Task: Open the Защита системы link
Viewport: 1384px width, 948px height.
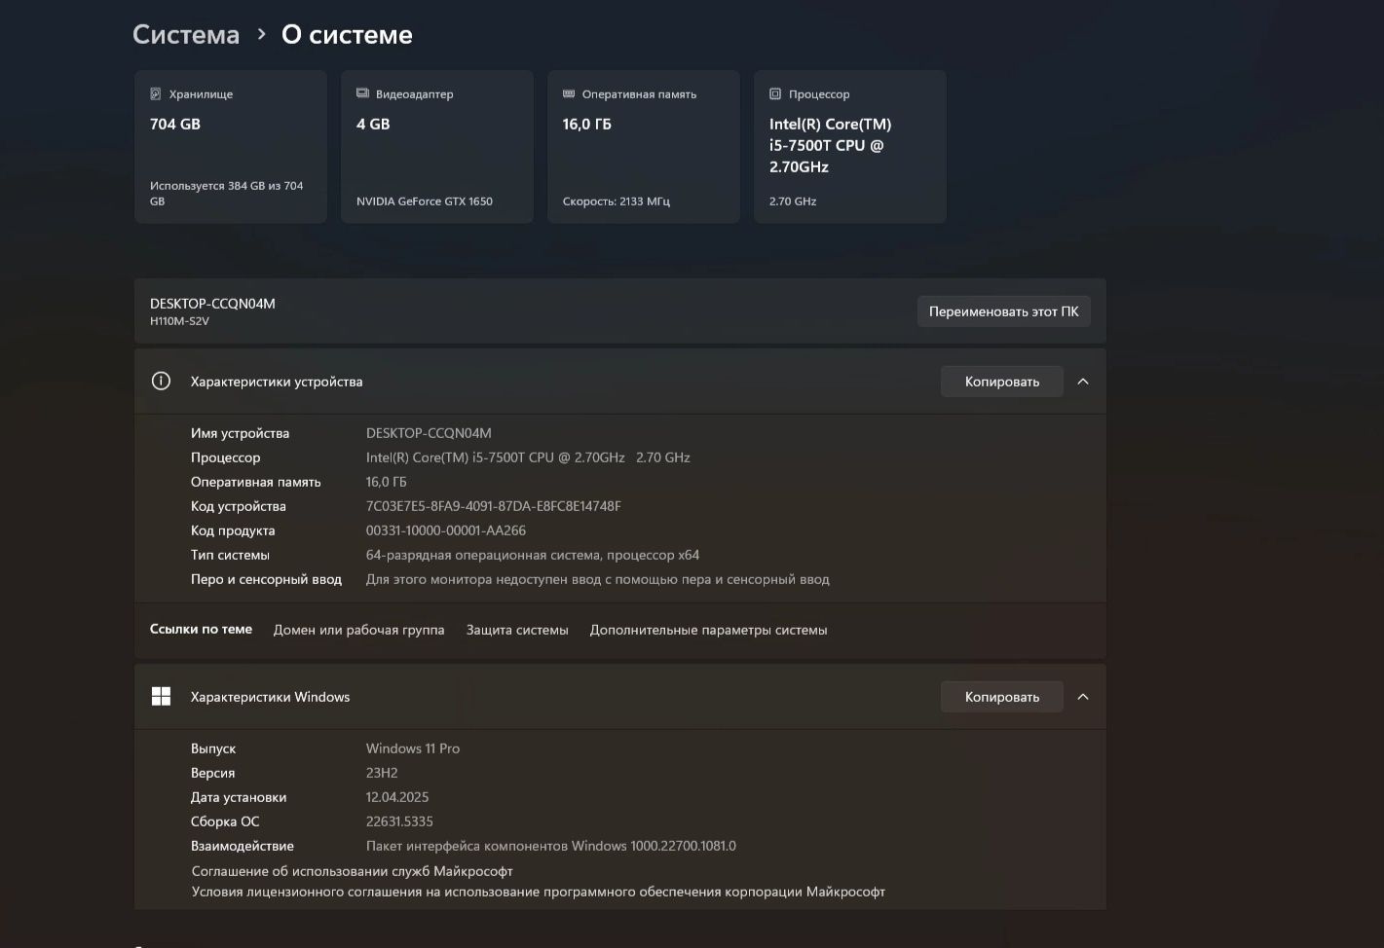Action: point(517,630)
